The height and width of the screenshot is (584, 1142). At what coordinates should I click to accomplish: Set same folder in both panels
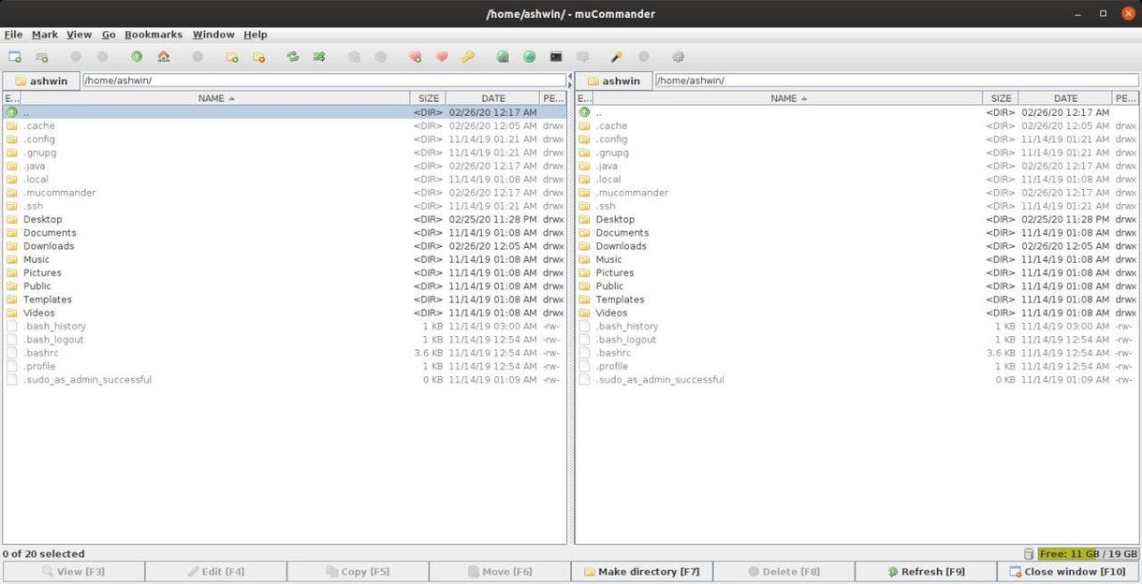(x=319, y=57)
